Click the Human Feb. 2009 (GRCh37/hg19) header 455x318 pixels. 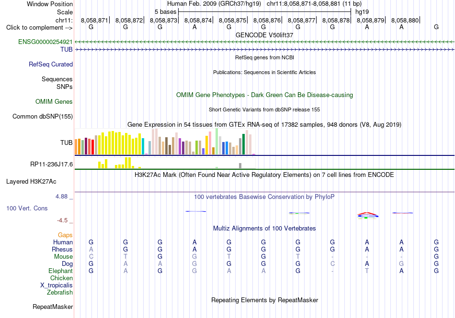click(214, 4)
